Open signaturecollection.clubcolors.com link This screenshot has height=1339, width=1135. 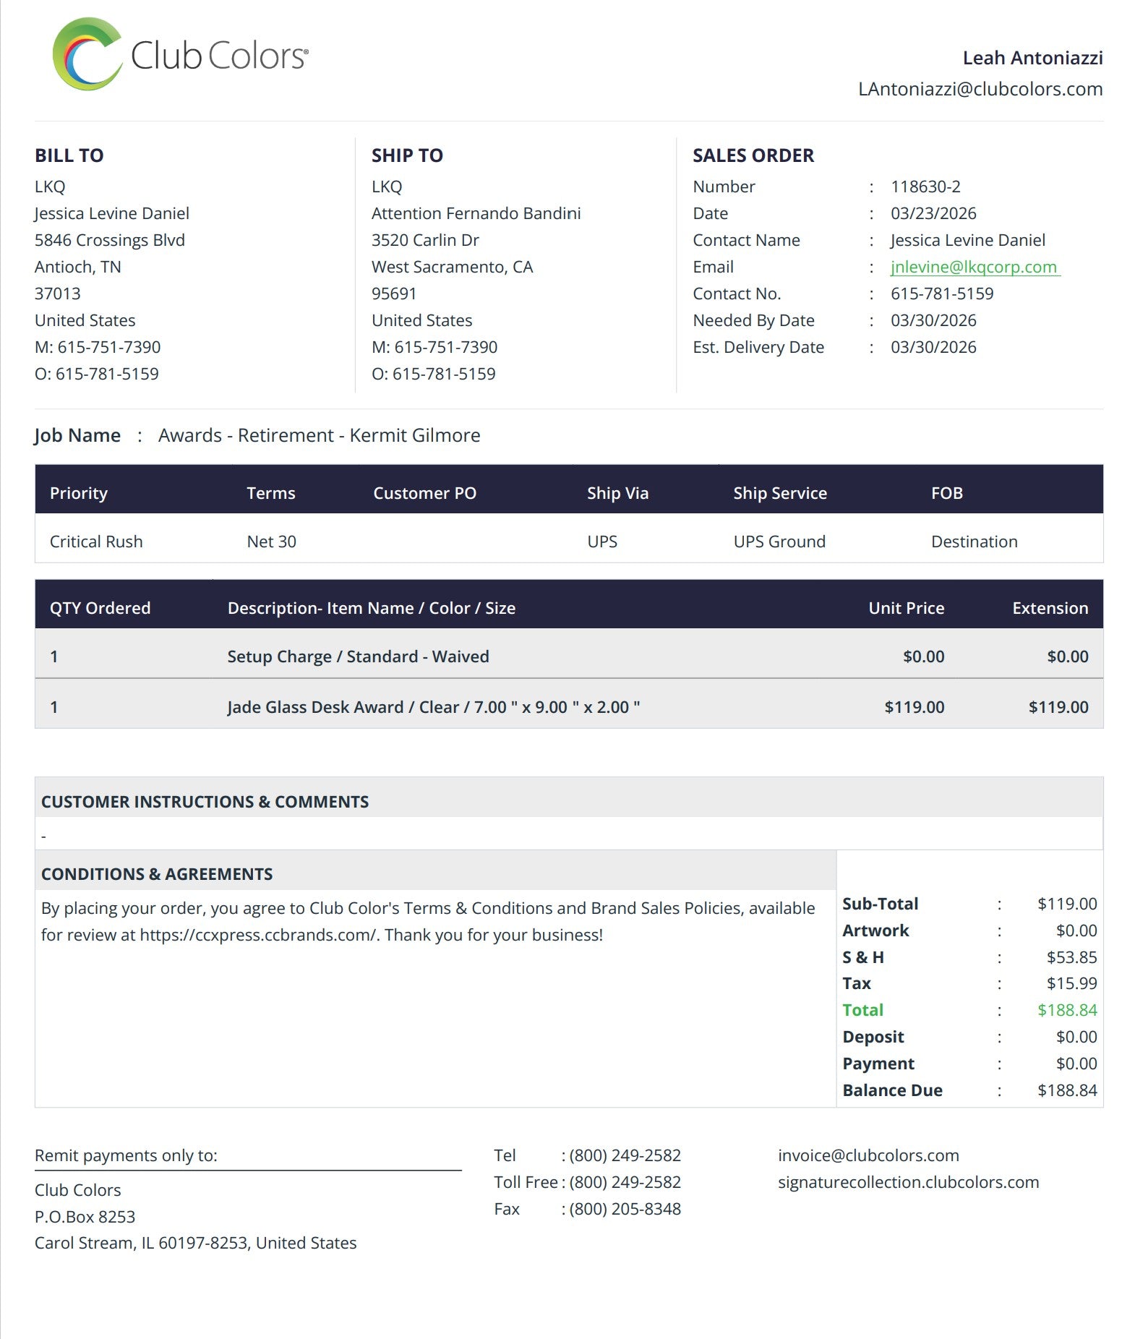coord(908,1182)
